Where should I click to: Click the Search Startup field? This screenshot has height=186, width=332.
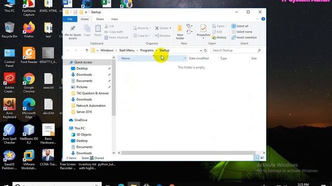coord(237,51)
